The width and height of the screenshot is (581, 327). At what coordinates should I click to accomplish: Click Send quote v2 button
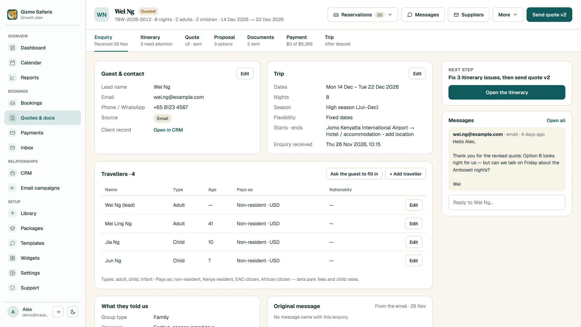(549, 15)
